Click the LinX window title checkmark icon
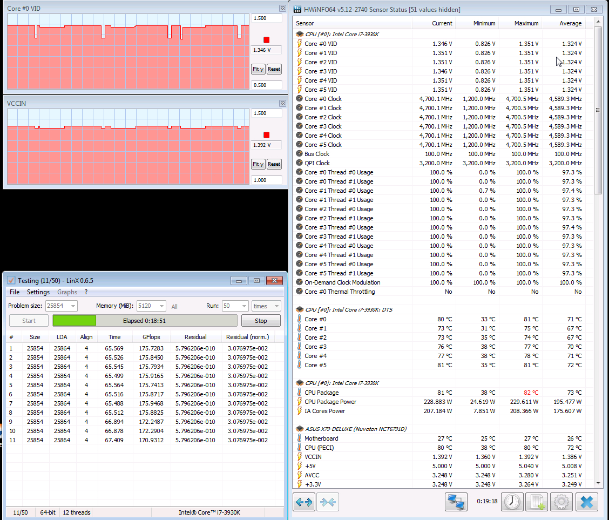This screenshot has width=609, height=520. 11,280
